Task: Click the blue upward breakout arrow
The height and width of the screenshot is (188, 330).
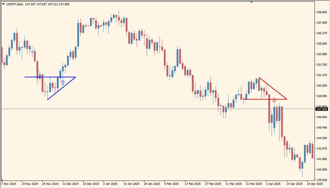Action: click(x=63, y=82)
